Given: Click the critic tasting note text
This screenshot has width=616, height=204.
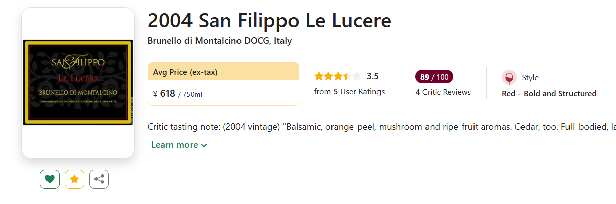Looking at the screenshot, I should click(x=374, y=127).
